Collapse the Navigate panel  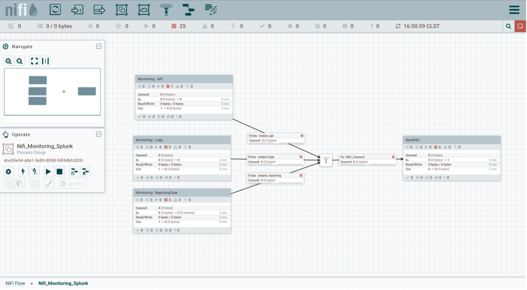99,46
